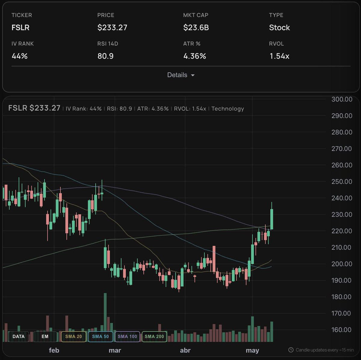Image resolution: width=361 pixels, height=360 pixels.
Task: Click the ATR % value 4.36%
Action: click(195, 56)
